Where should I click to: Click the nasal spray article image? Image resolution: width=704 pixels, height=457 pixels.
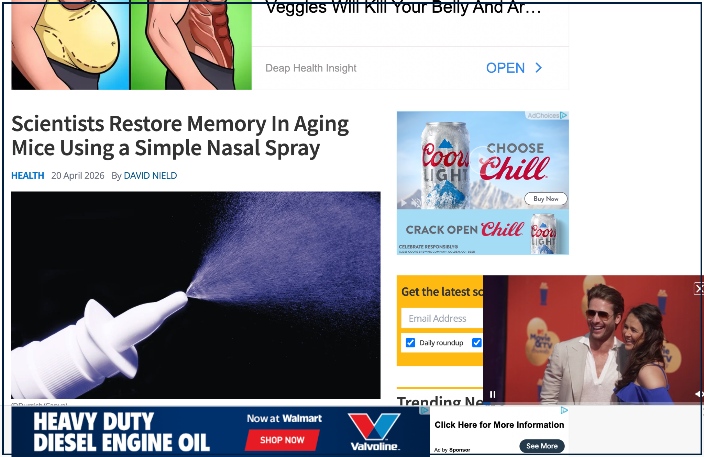(196, 295)
